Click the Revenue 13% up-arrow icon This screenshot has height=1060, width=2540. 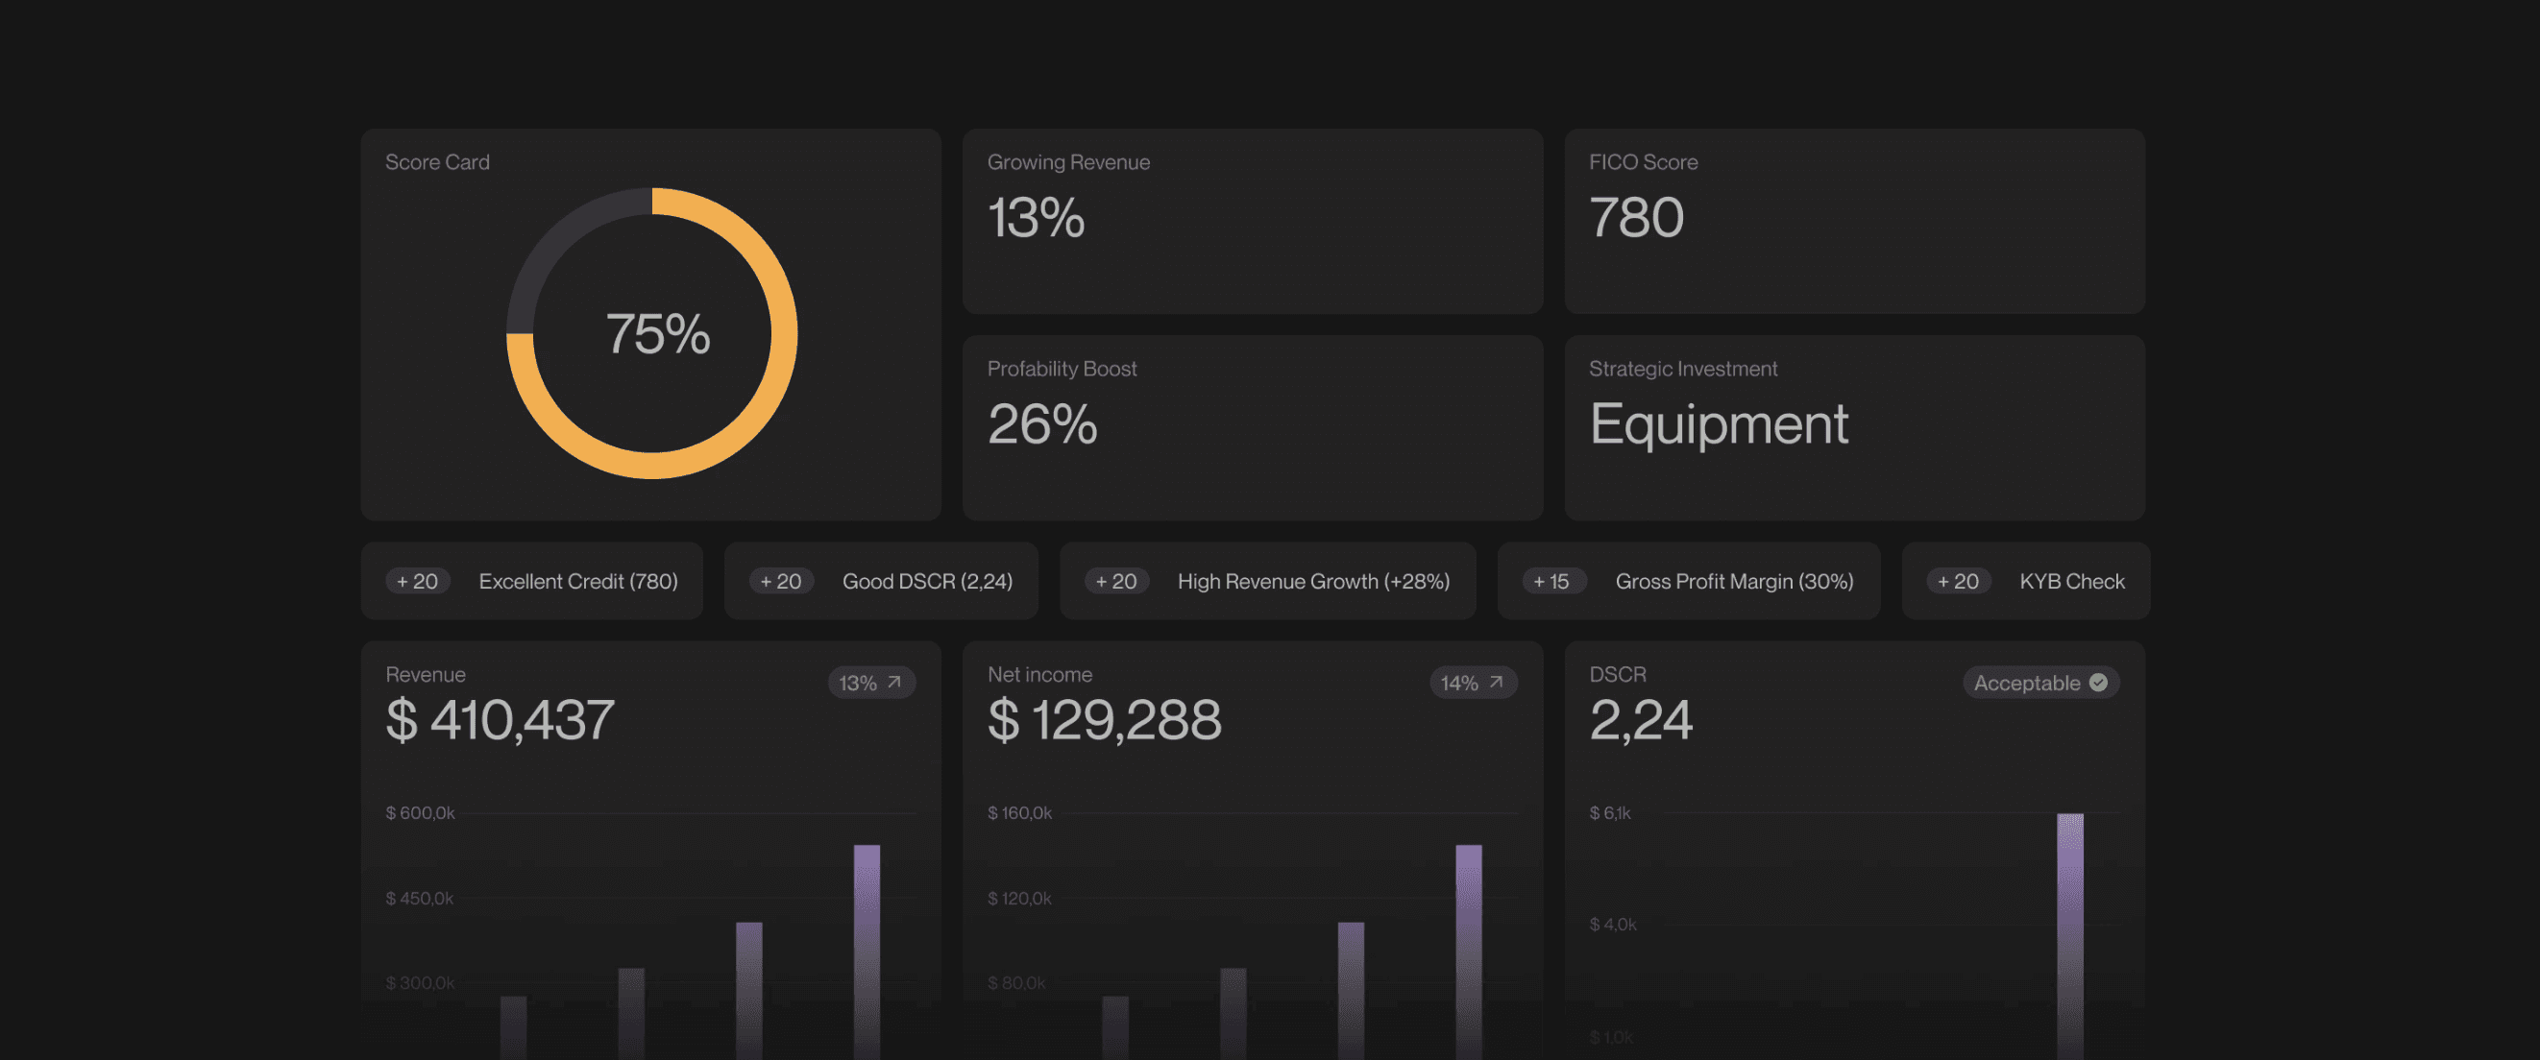(x=894, y=682)
